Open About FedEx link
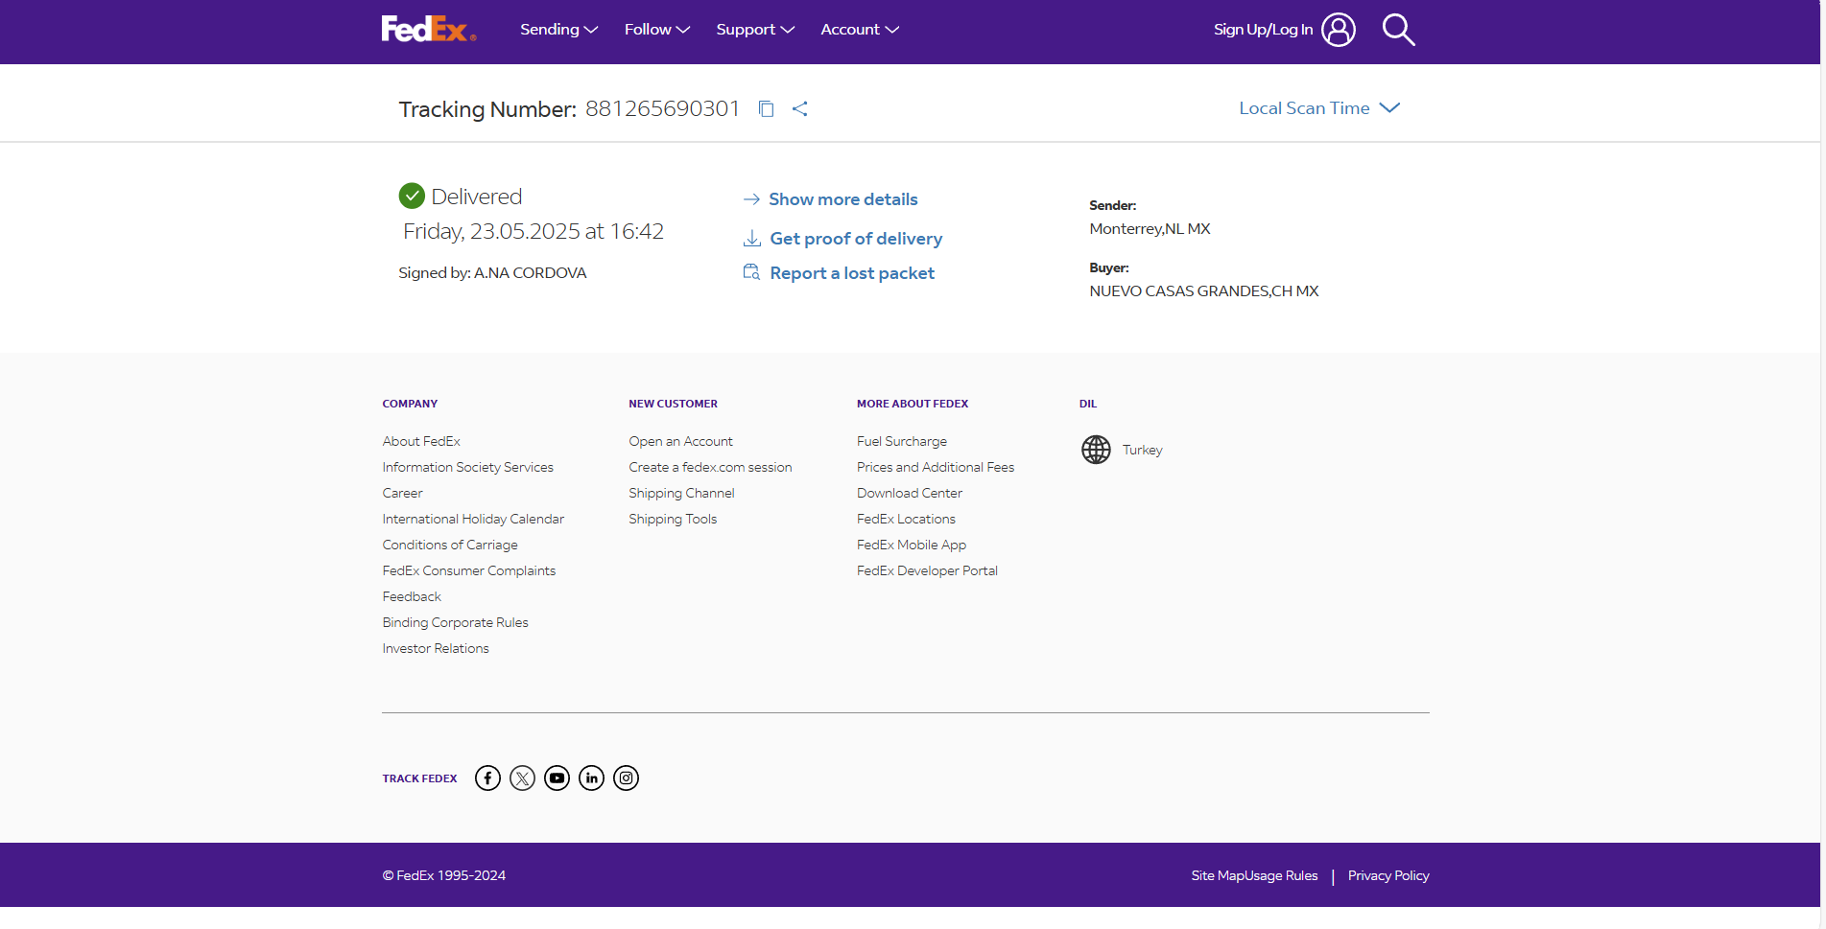 pyautogui.click(x=421, y=441)
